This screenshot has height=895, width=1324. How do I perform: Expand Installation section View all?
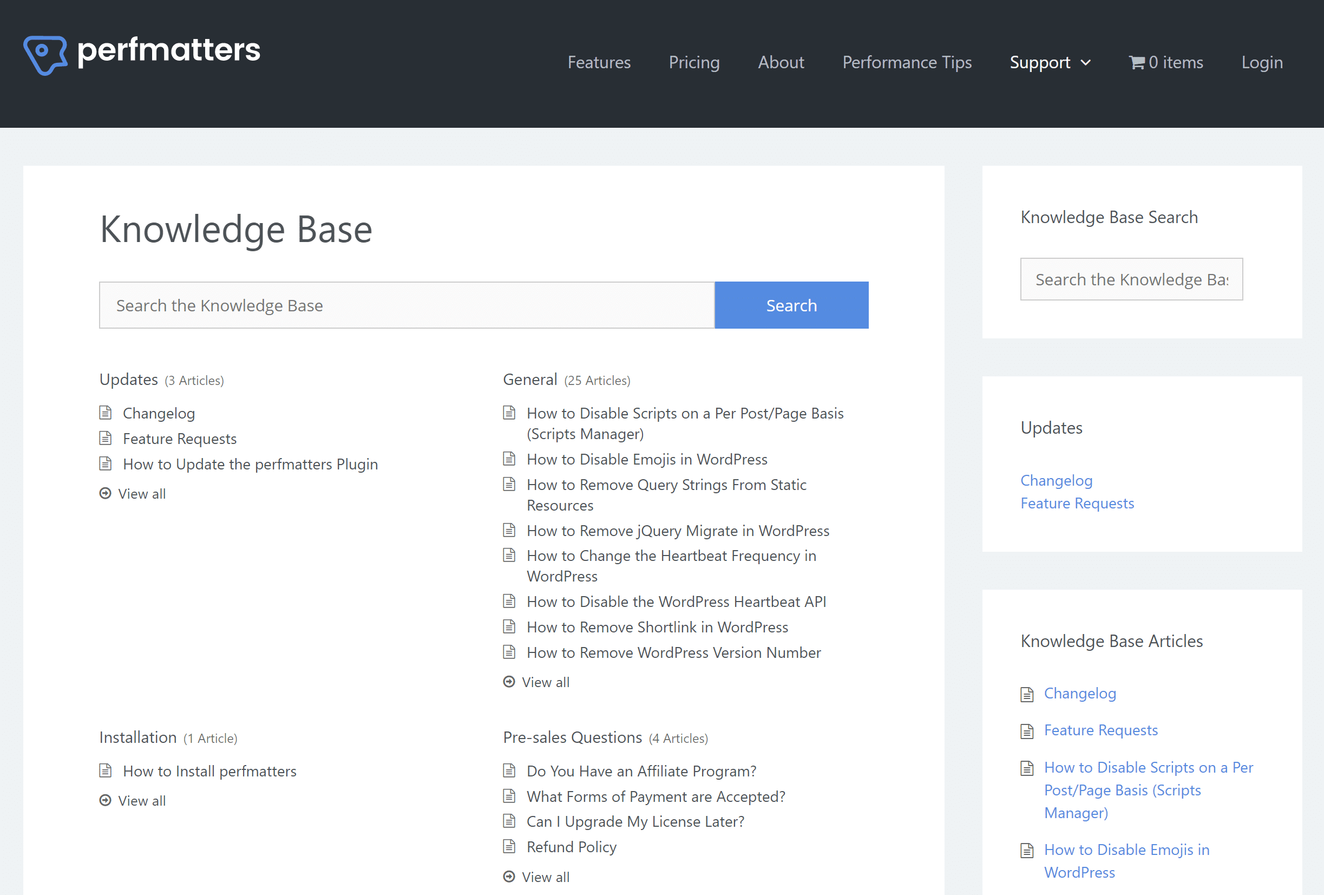coord(142,800)
